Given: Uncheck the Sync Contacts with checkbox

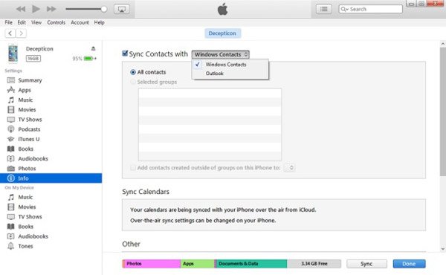Looking at the screenshot, I should [x=125, y=54].
